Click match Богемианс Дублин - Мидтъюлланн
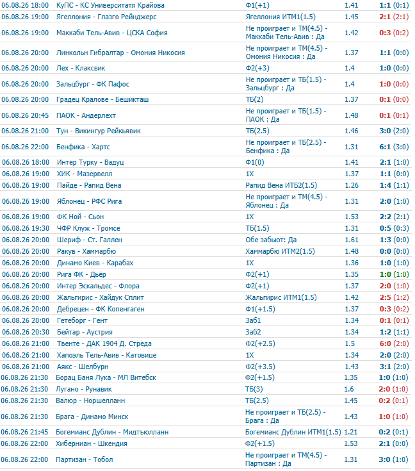 [112, 433]
